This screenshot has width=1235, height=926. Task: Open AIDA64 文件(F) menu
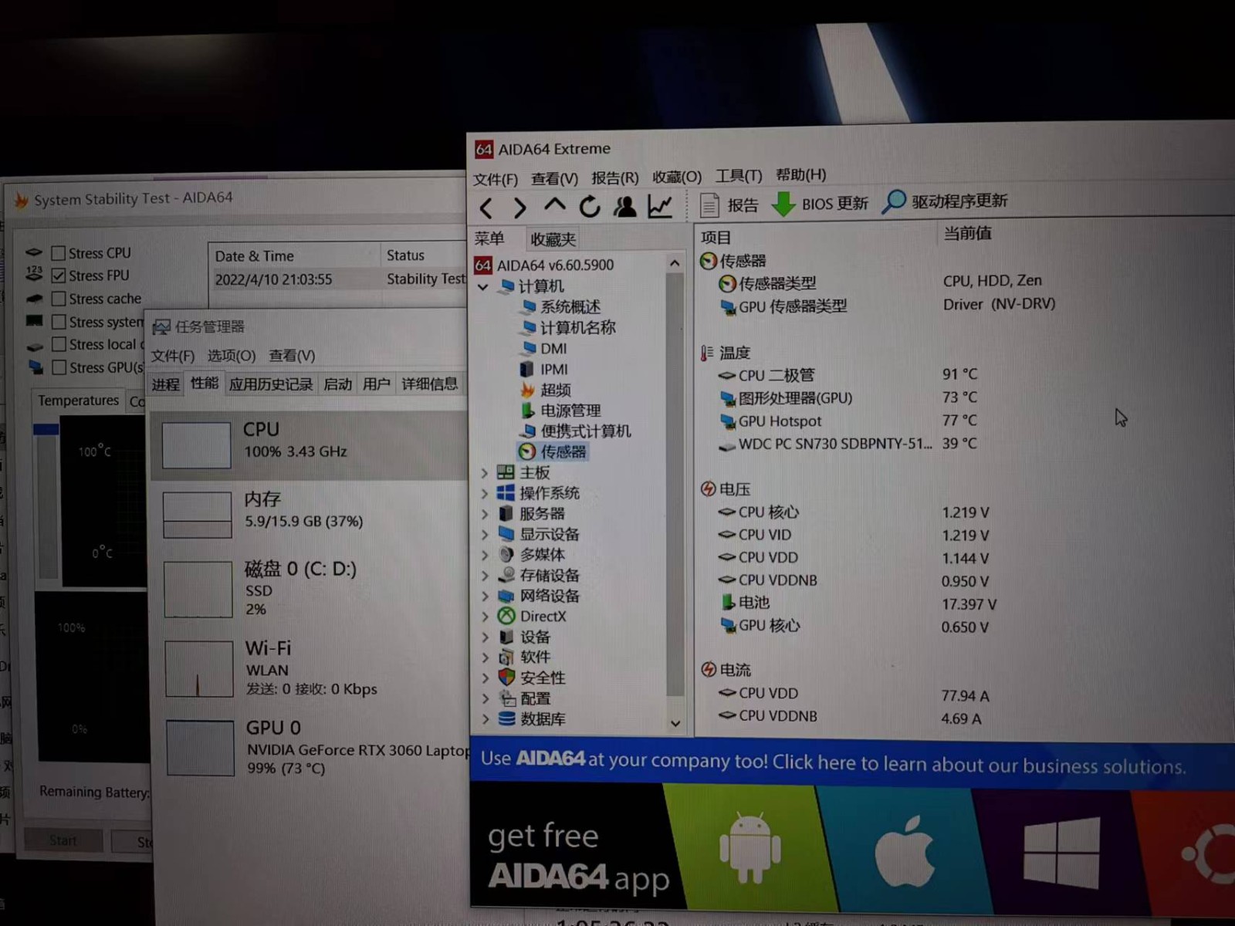[495, 180]
